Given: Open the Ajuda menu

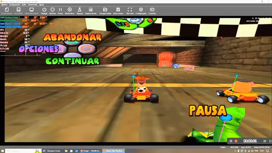Looking at the screenshot, I should (41, 5).
